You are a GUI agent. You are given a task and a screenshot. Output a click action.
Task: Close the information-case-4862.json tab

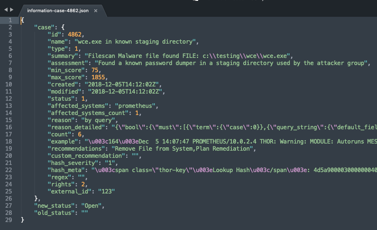pos(96,10)
